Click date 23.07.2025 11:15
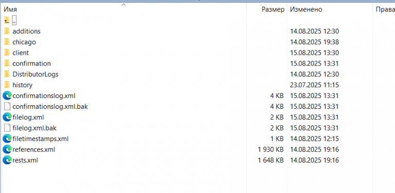Viewport: 395px width, 193px height. point(314,85)
